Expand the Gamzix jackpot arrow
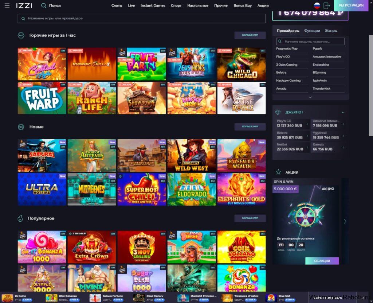Viewport: 373px width, 303px height. pyautogui.click(x=343, y=147)
